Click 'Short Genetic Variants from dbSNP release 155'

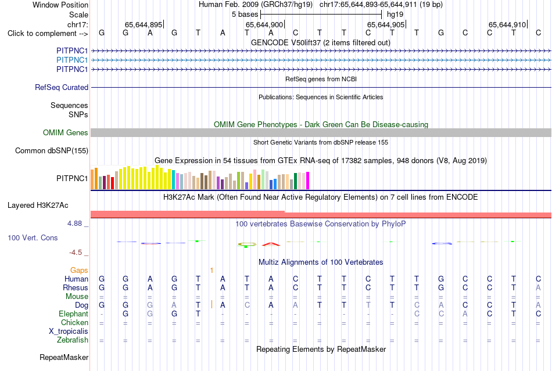[321, 142]
